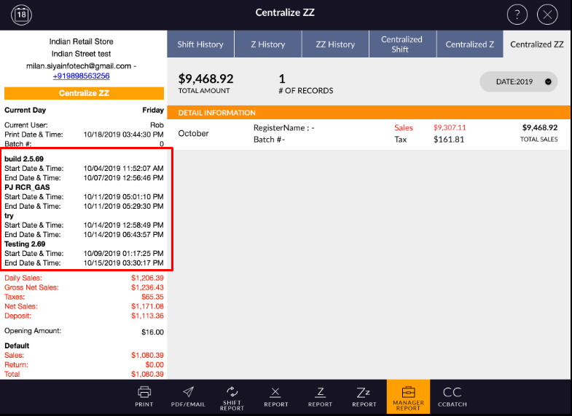The width and height of the screenshot is (572, 416).
Task: Open the Z Report icon
Action: [x=320, y=396]
